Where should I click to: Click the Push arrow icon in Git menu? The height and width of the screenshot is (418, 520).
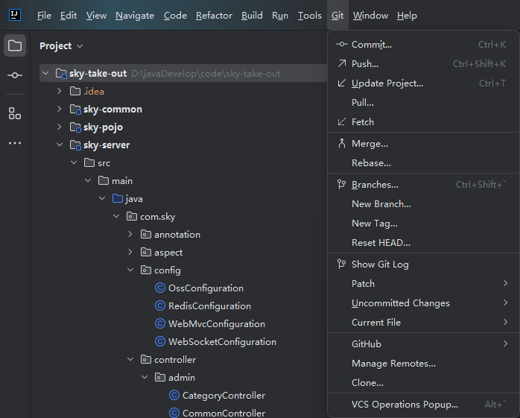342,63
